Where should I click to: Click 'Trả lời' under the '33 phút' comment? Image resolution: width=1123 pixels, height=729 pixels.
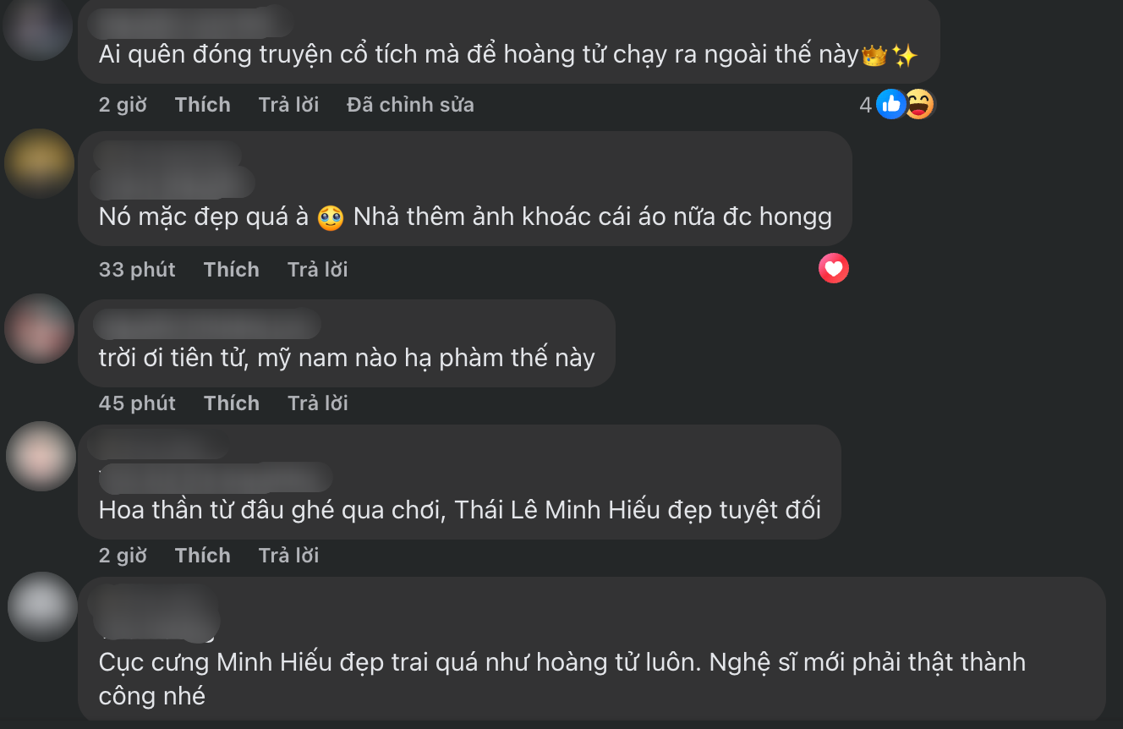coord(317,269)
